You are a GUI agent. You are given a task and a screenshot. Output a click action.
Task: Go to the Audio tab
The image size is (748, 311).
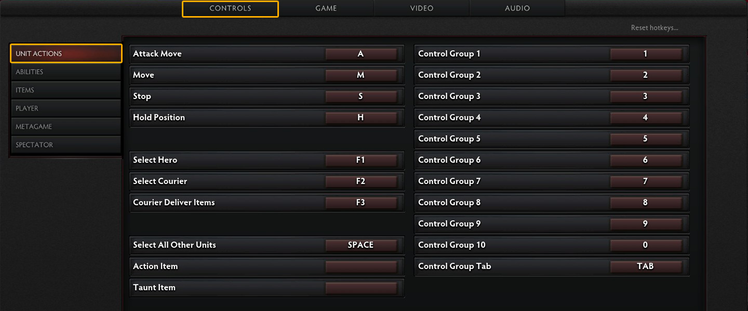tap(517, 8)
